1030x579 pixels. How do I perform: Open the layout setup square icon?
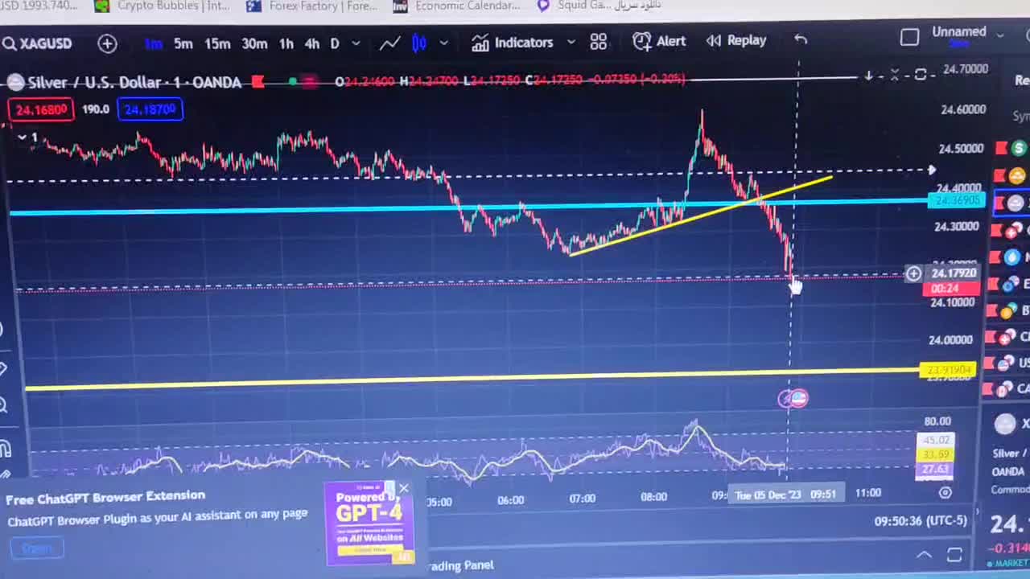(x=909, y=37)
